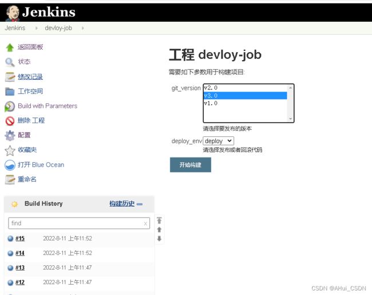
Task: Open the 重命名 rename link
Action: point(27,179)
